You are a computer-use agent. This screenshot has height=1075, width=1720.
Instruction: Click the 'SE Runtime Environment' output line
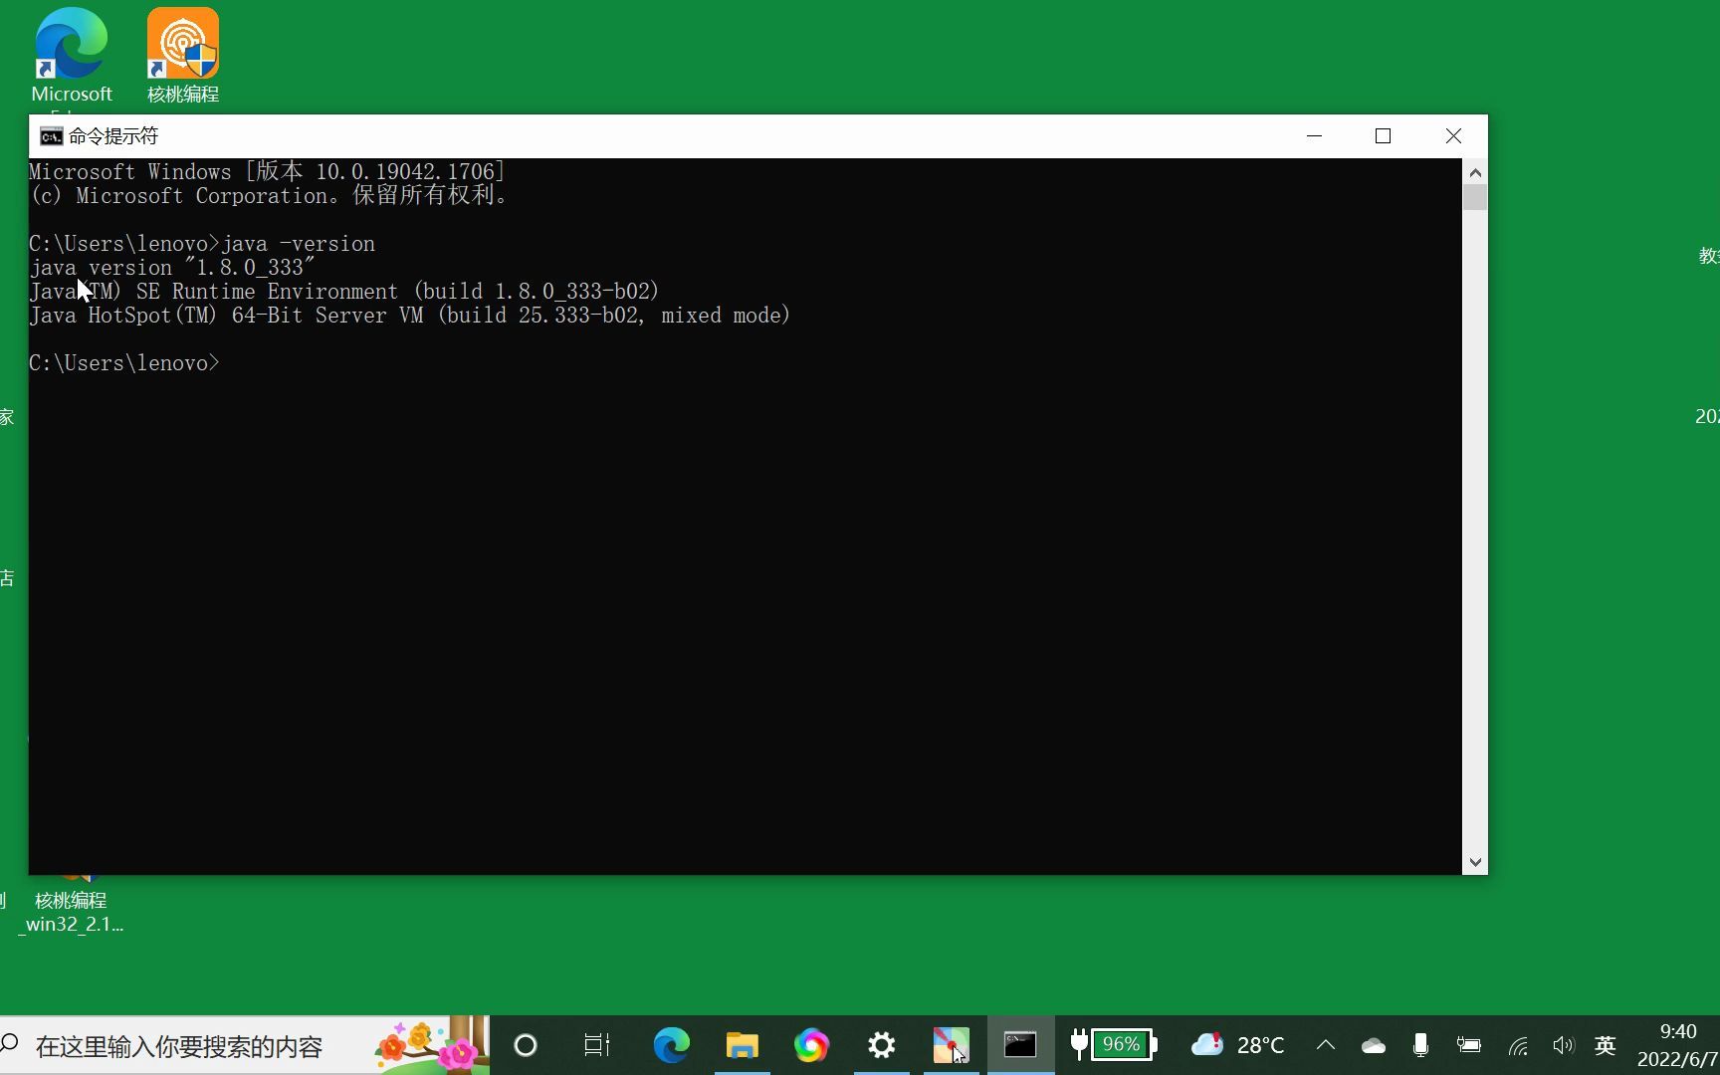(344, 292)
